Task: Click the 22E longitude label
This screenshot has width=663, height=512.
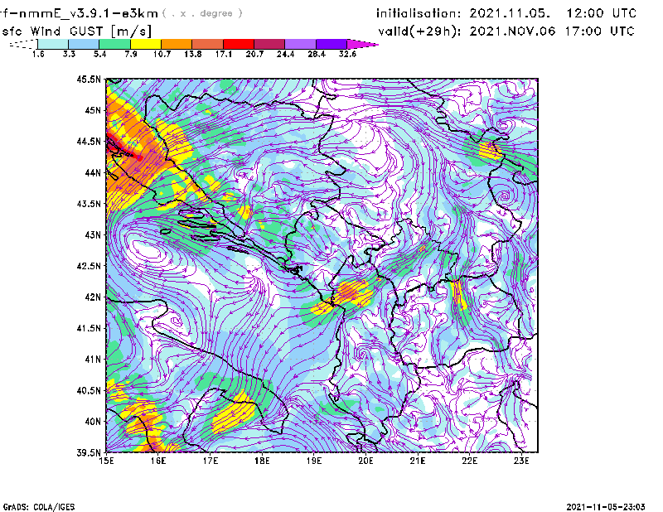Action: click(470, 461)
